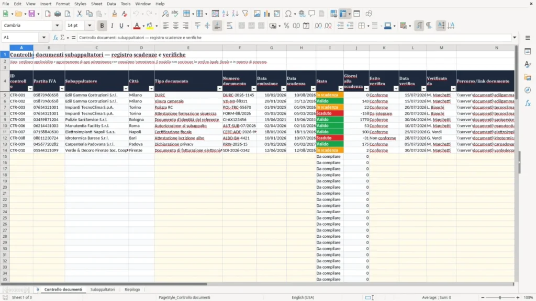Click the Insert Image icon
The image size is (536, 301).
click(x=257, y=14)
